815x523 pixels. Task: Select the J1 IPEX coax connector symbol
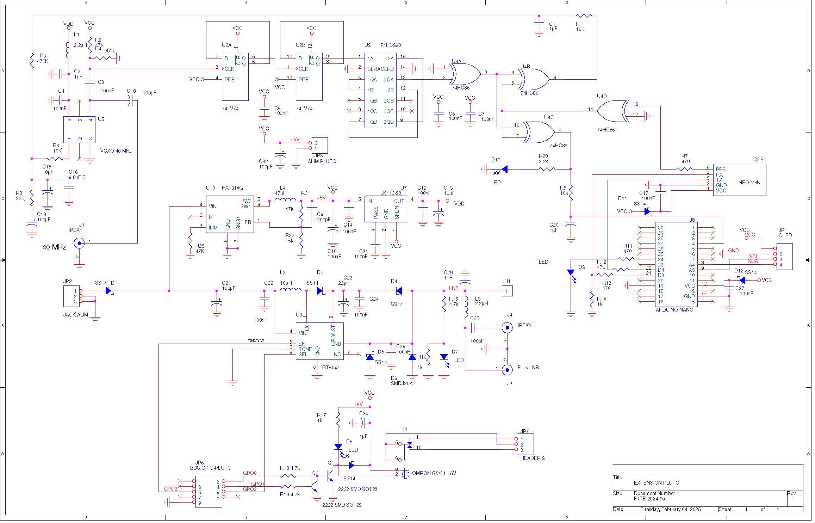[x=79, y=243]
